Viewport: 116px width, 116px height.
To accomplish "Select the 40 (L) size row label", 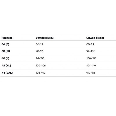I will coord(6,58).
